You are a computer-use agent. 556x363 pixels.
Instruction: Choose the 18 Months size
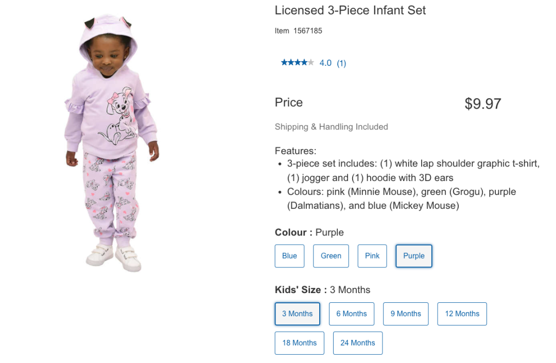(300, 343)
